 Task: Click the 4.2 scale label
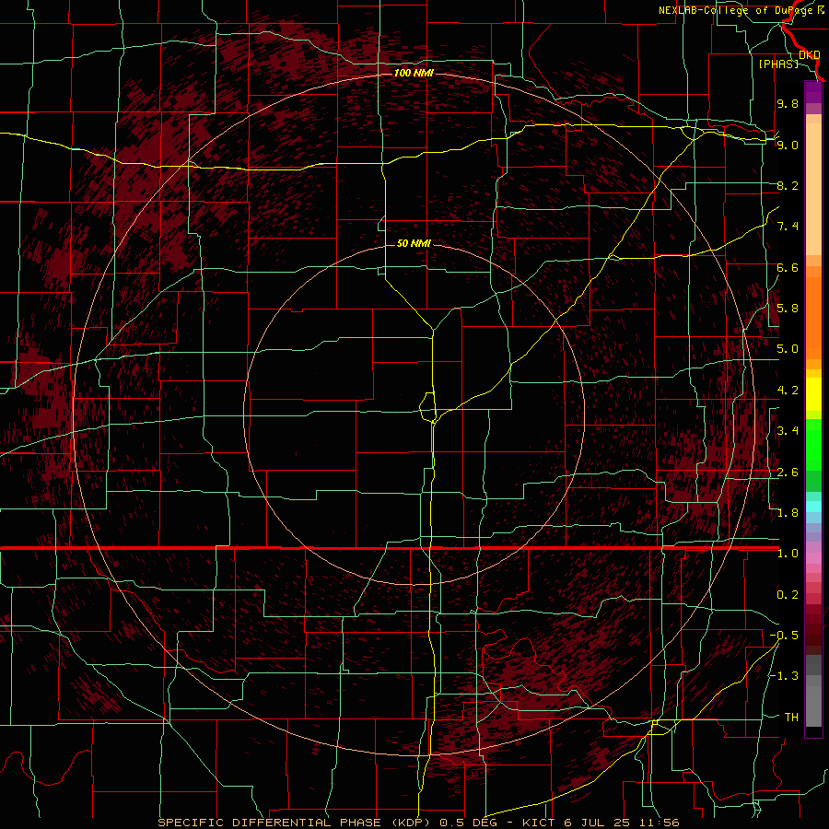coord(788,391)
